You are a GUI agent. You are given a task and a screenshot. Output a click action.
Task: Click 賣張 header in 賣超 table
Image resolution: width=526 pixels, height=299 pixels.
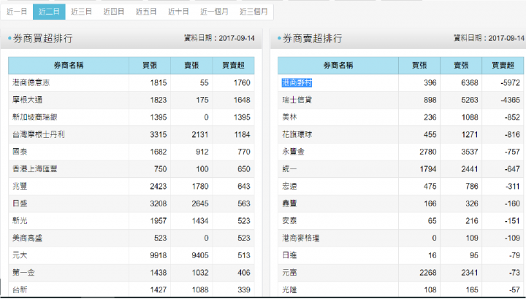(461, 66)
